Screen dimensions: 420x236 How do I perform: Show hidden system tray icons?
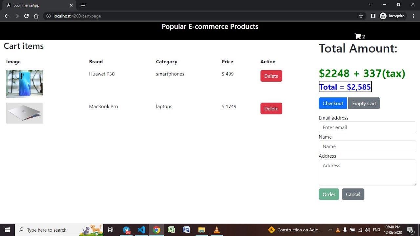coord(330,230)
